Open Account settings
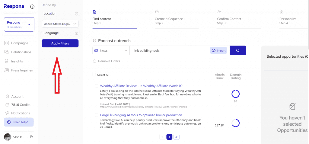Image resolution: width=309 pixels, height=144 pixels. [x=17, y=97]
